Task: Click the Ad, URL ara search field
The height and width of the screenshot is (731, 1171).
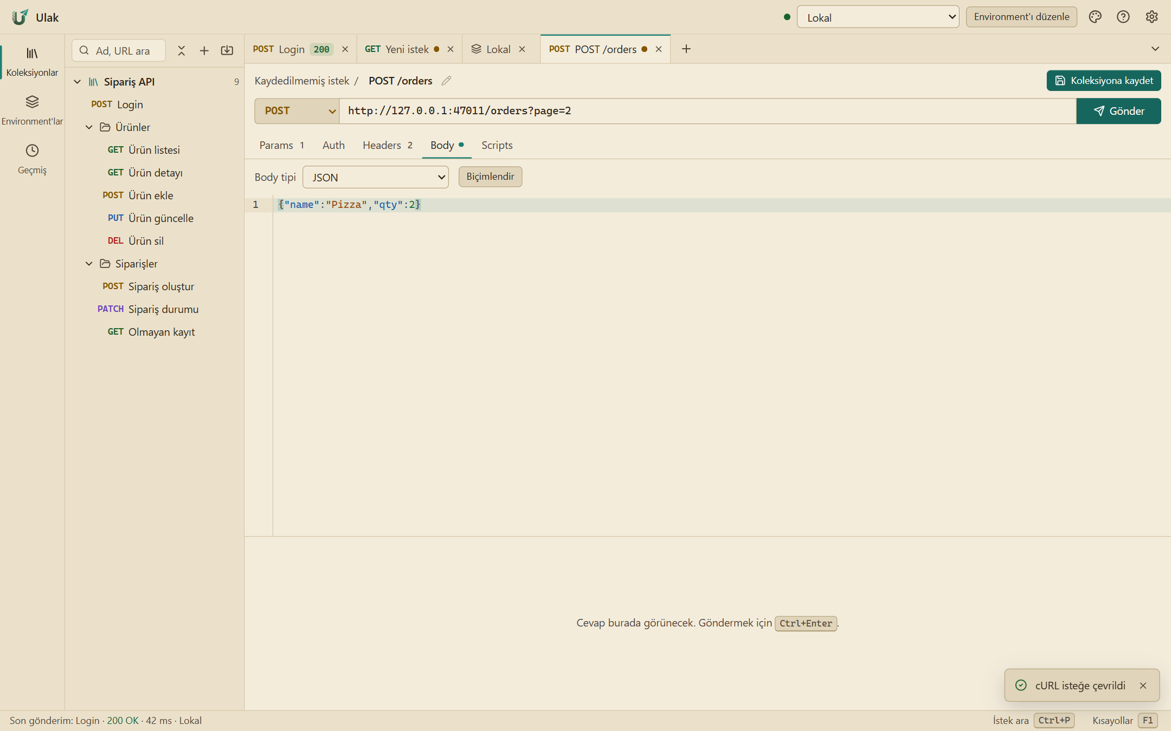Action: click(x=119, y=50)
